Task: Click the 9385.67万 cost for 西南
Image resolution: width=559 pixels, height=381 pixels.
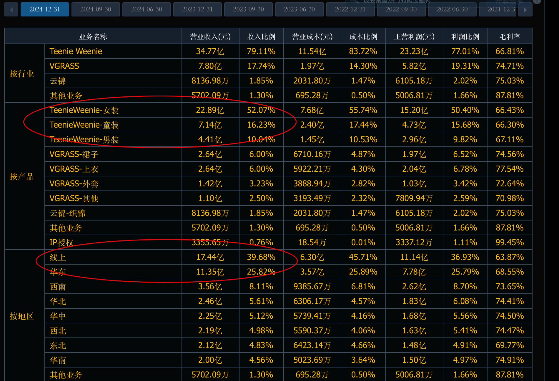Action: tap(312, 286)
